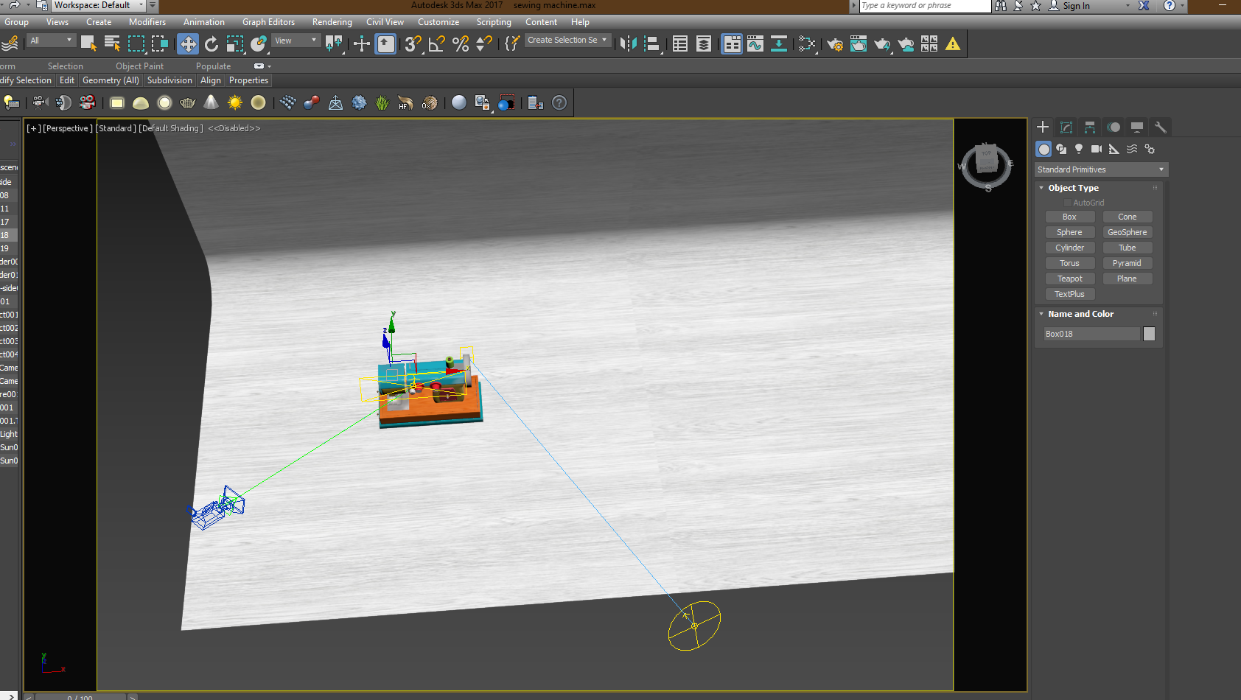Click the Pyramid object type button
Viewport: 1241px width, 700px height.
[1127, 263]
